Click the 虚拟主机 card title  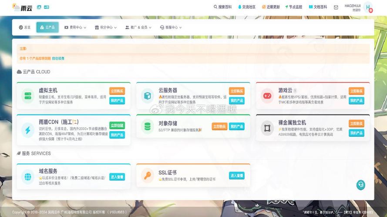[48, 90]
